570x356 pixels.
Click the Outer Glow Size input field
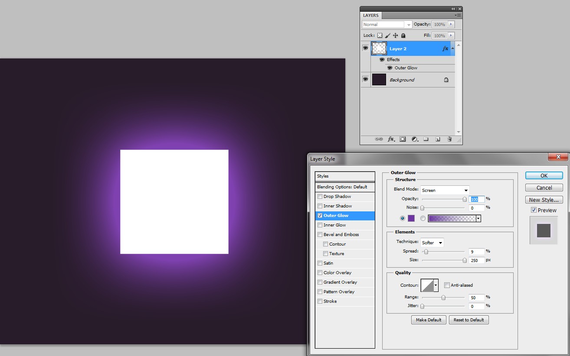pyautogui.click(x=477, y=260)
